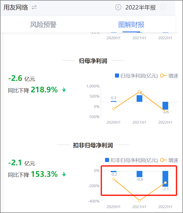The width and height of the screenshot is (183, 213).
Task: Click 2020H1 growth point in 归母净利润 chart
Action: coord(114,109)
